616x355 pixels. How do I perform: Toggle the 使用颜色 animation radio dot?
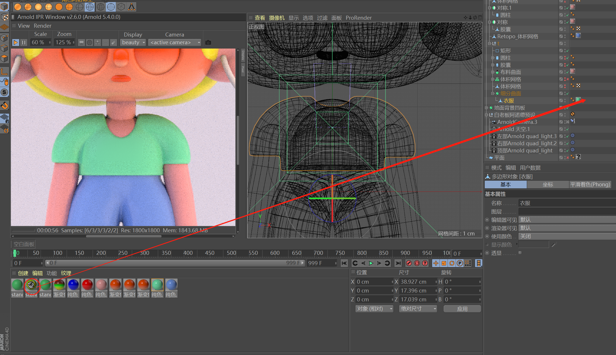487,236
